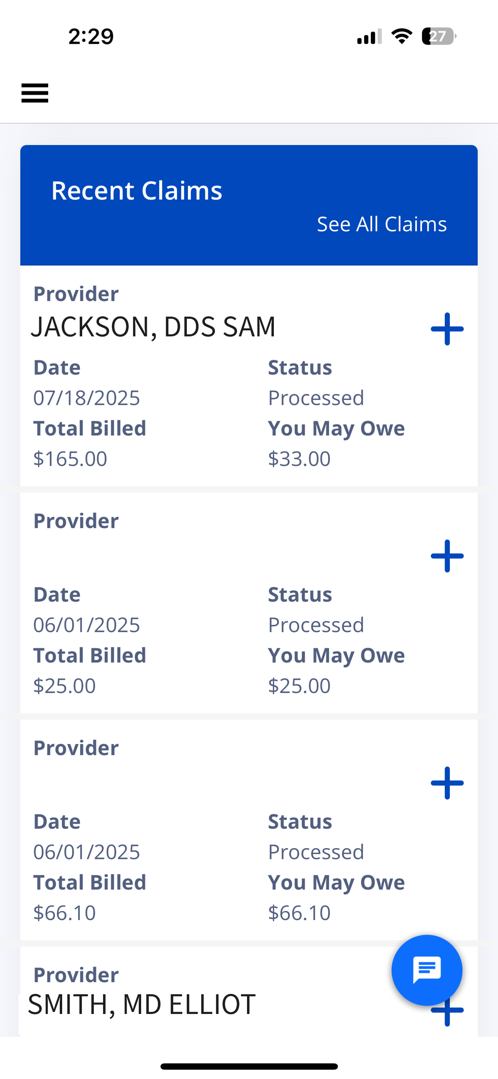498x1079 pixels.
Task: Open the chat support bubble
Action: click(427, 970)
